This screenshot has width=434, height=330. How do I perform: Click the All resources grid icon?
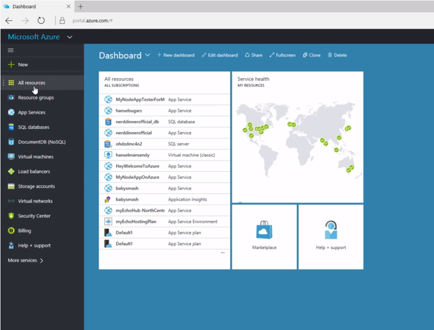point(11,82)
